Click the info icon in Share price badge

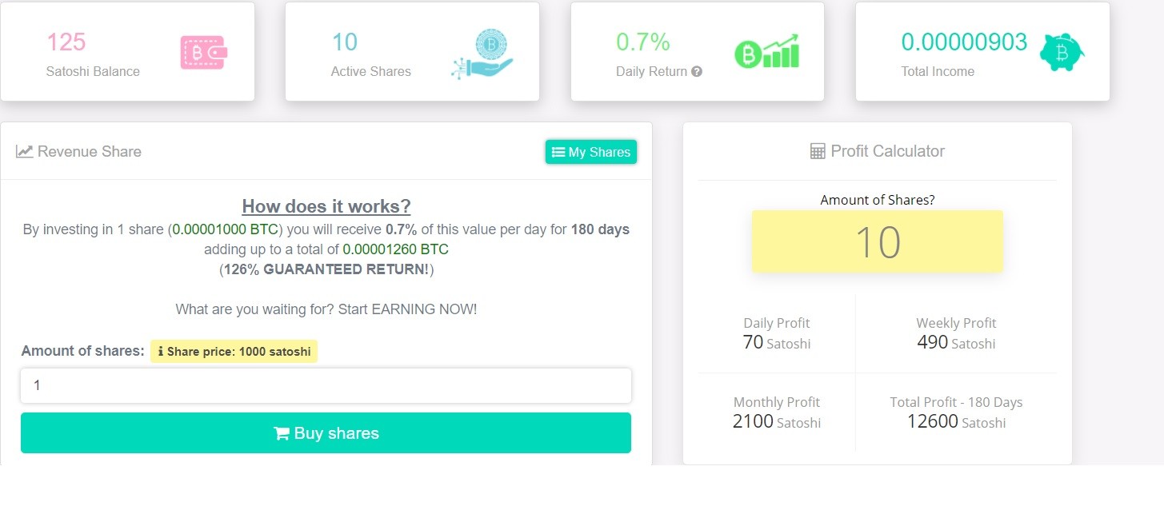160,352
